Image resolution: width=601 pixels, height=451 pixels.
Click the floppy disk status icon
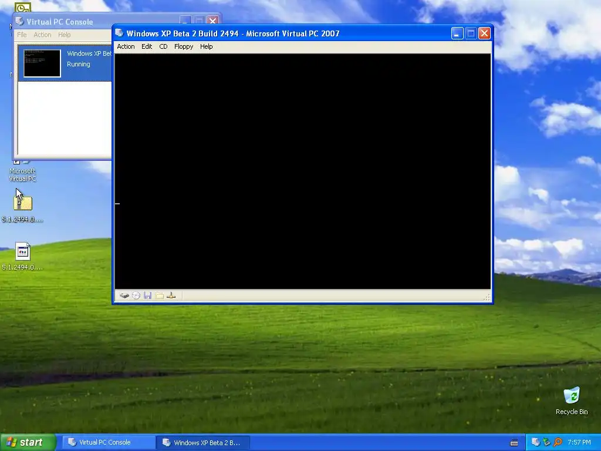click(x=147, y=295)
